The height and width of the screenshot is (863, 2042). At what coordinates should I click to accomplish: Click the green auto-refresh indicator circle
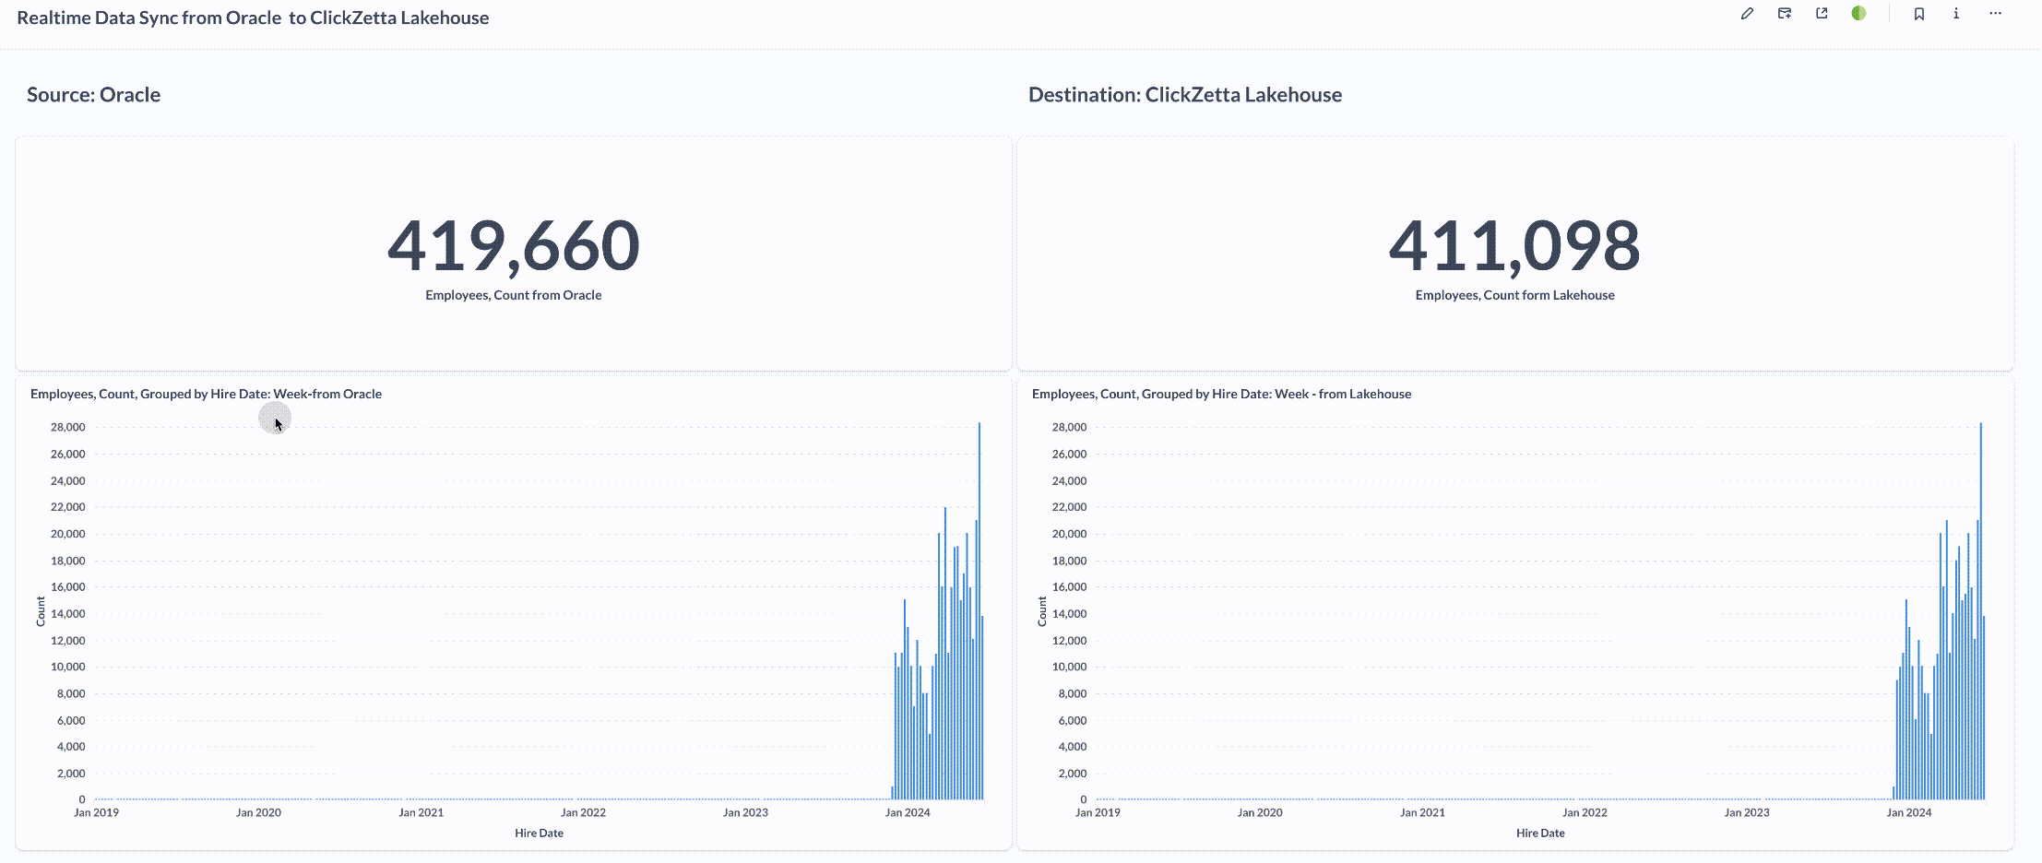(x=1858, y=14)
